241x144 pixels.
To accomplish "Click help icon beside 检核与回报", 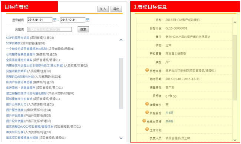I will point(144,121).
